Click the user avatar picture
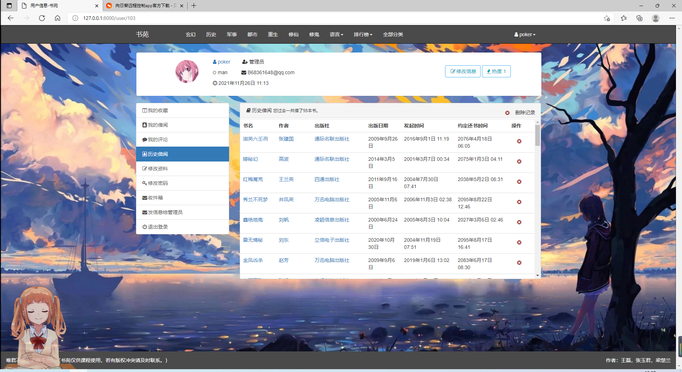The image size is (682, 372). coord(187,71)
